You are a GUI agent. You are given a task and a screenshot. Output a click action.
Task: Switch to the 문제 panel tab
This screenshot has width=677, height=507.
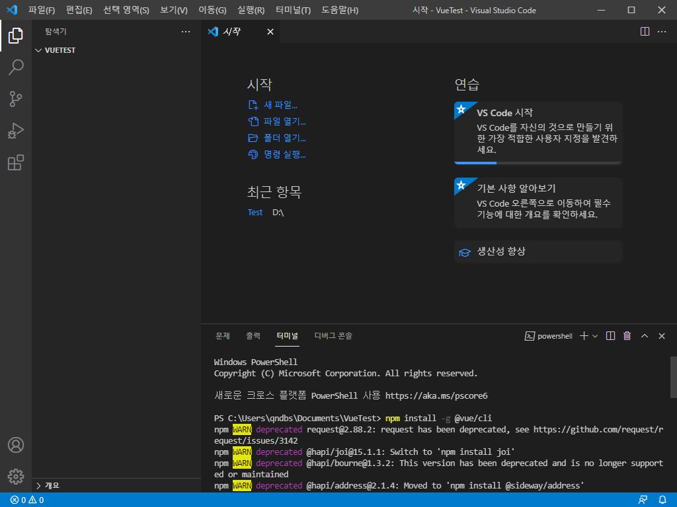pos(223,336)
